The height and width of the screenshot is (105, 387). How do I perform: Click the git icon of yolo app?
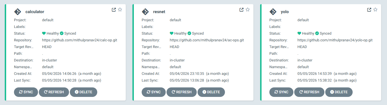273,12
